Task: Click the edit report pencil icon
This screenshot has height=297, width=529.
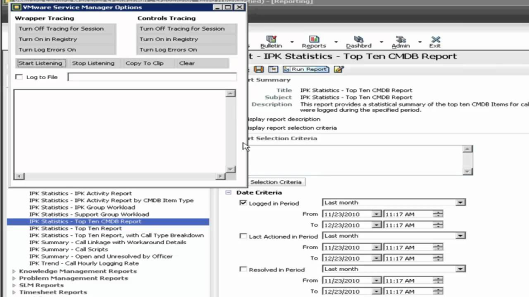Action: tap(338, 69)
